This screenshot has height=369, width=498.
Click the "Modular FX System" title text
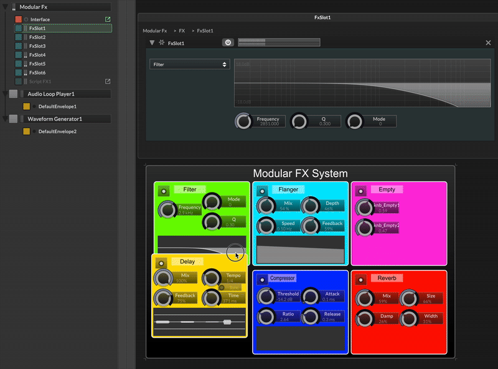[x=300, y=173]
